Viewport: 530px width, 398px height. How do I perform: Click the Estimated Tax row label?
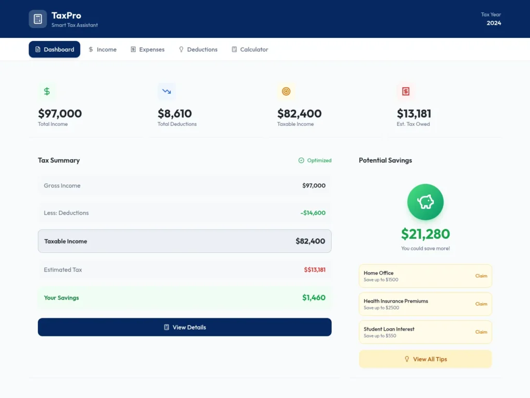(63, 269)
